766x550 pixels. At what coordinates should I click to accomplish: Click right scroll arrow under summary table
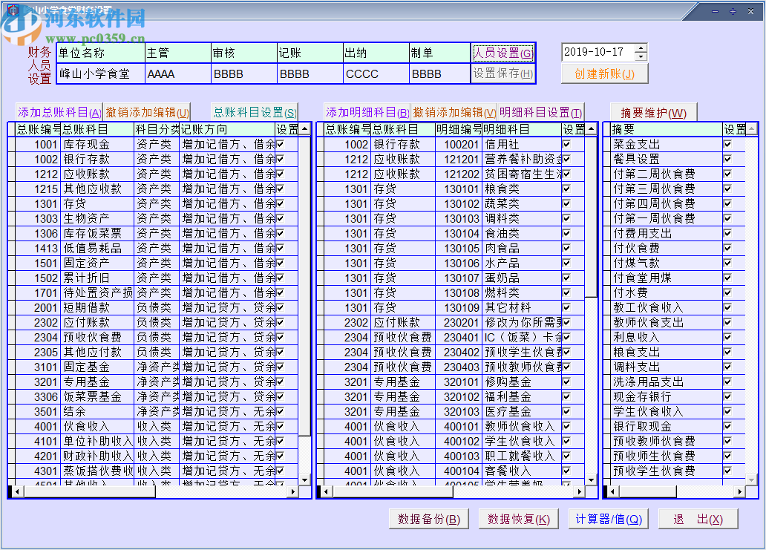coord(739,491)
